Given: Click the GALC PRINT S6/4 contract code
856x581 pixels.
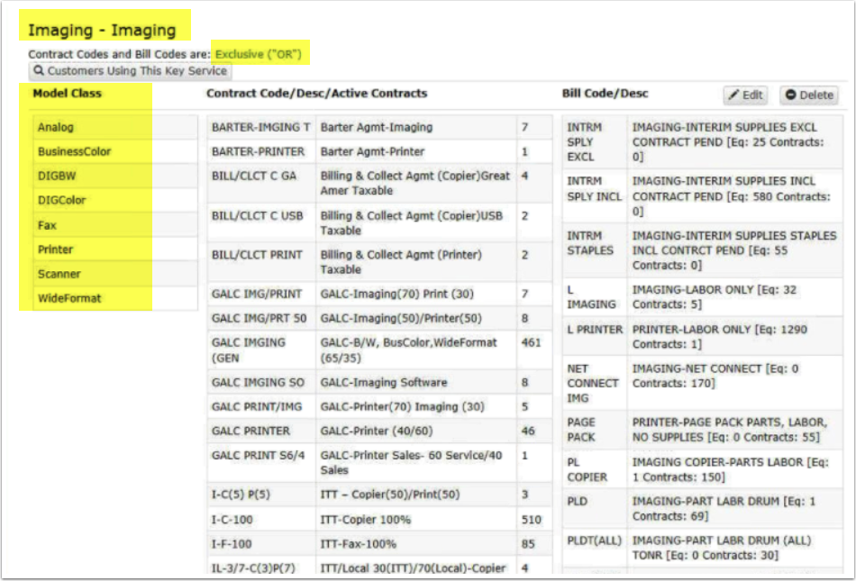Looking at the screenshot, I should click(x=258, y=455).
